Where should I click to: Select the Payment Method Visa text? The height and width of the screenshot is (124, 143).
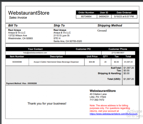(21, 83)
